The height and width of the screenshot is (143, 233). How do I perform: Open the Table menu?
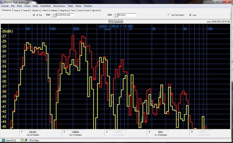click(x=70, y=6)
